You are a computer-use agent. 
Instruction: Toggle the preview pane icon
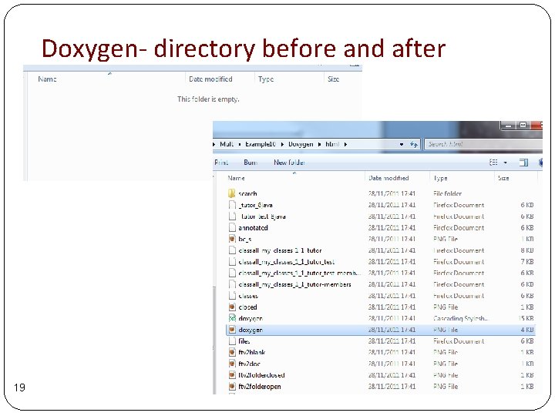click(x=523, y=163)
